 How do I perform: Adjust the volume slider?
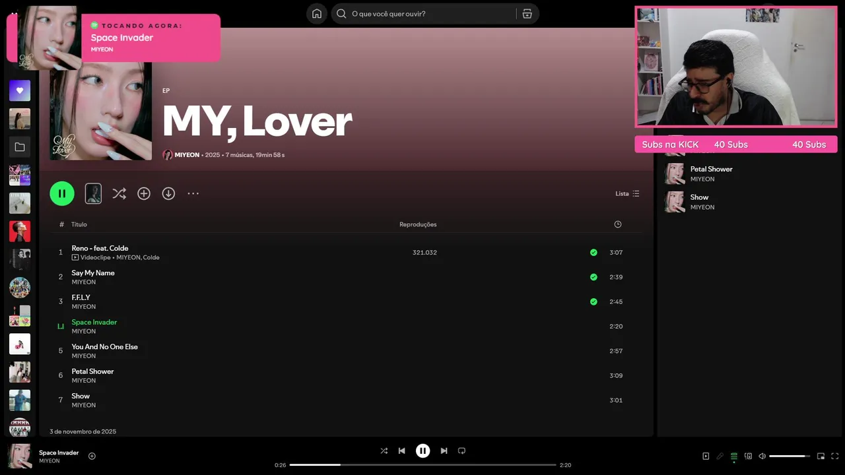click(x=790, y=456)
